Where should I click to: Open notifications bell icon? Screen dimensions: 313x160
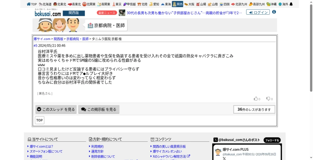tap(291, 4)
